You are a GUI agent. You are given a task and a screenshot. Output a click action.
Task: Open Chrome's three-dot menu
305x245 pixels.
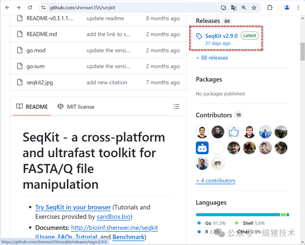(298, 8)
